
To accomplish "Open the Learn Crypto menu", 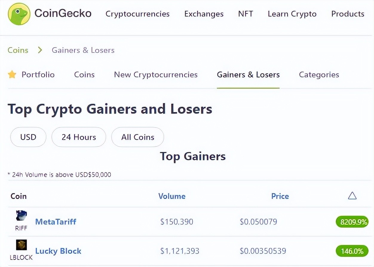I will click(x=292, y=14).
